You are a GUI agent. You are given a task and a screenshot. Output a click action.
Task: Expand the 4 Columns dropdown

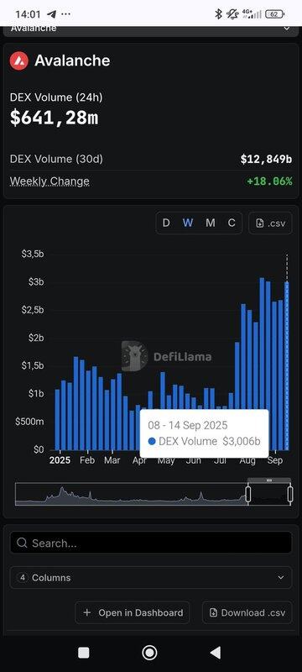[x=151, y=577]
